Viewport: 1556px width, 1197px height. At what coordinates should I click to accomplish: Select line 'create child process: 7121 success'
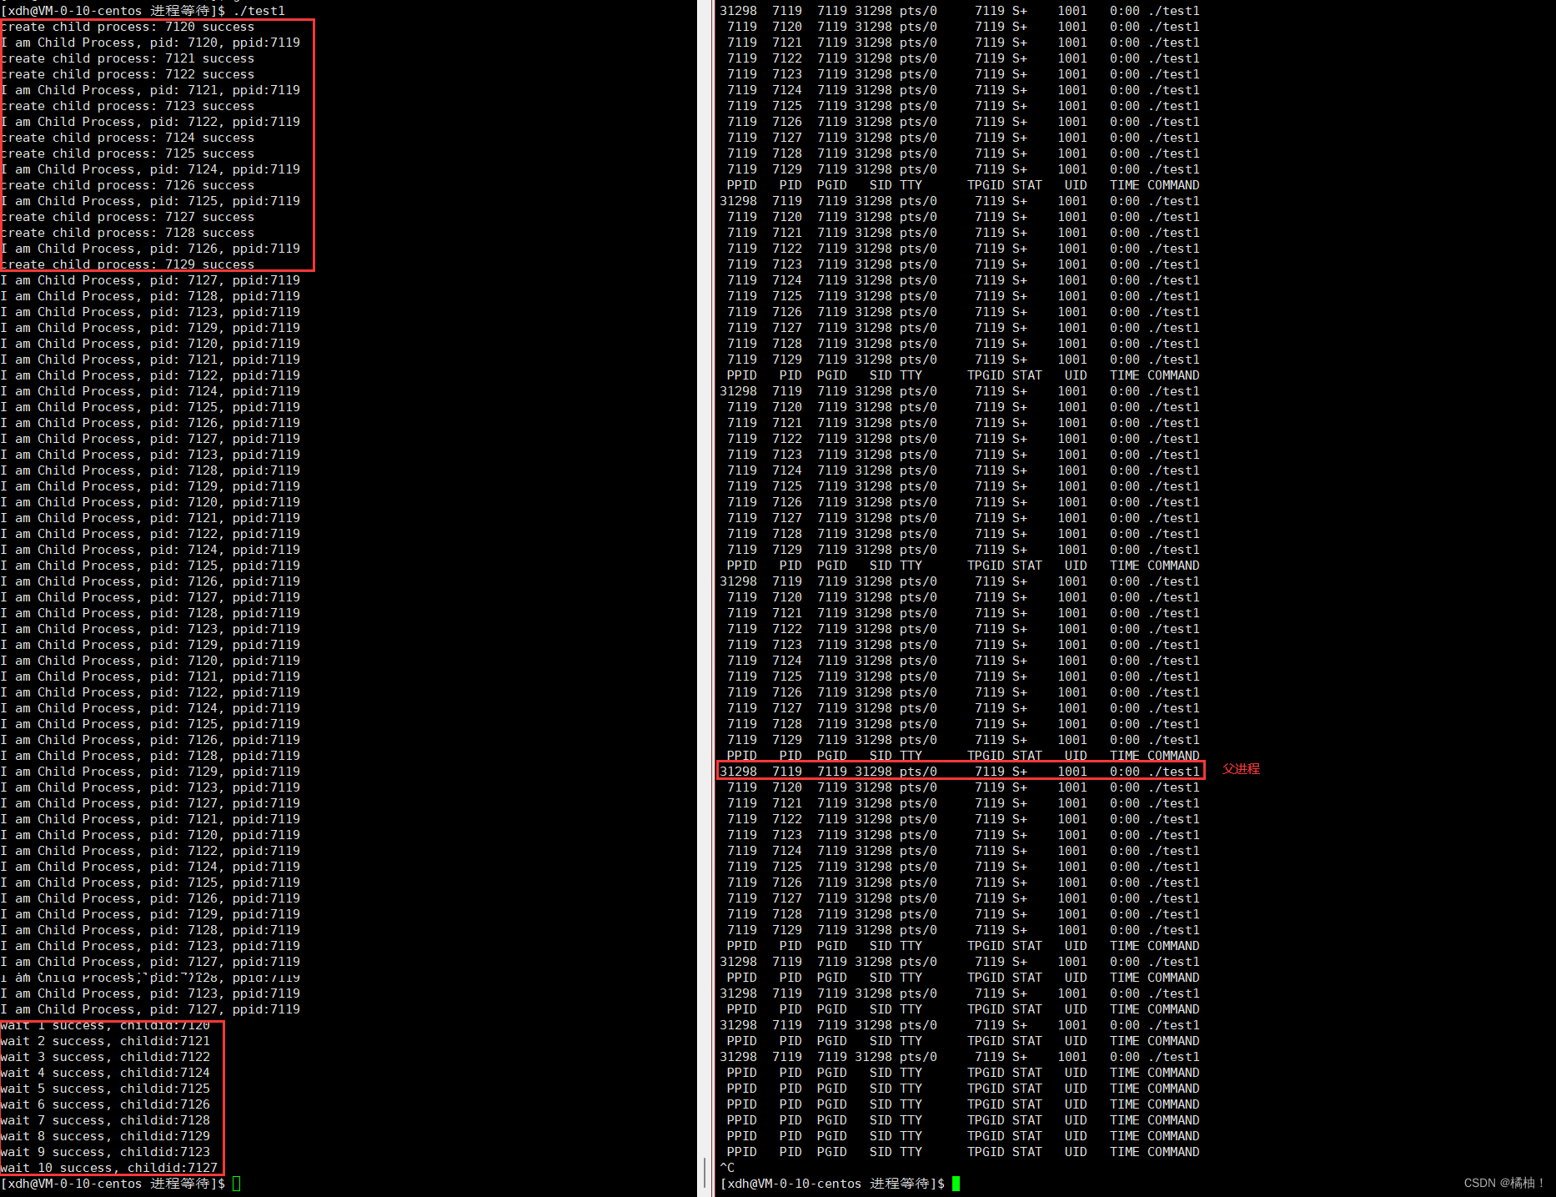(x=128, y=58)
